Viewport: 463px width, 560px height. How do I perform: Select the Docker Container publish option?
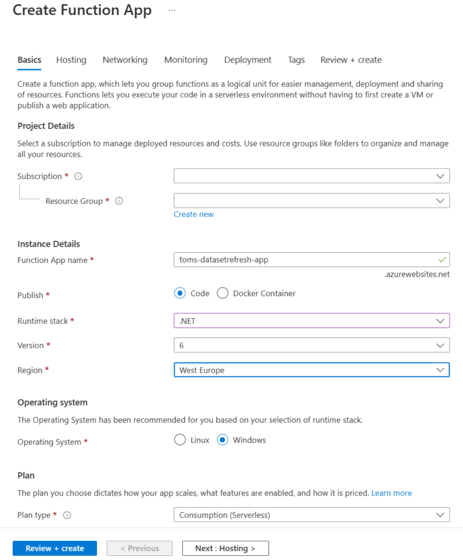(x=222, y=293)
